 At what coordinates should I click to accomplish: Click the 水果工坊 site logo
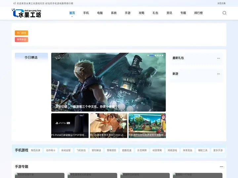click(26, 13)
